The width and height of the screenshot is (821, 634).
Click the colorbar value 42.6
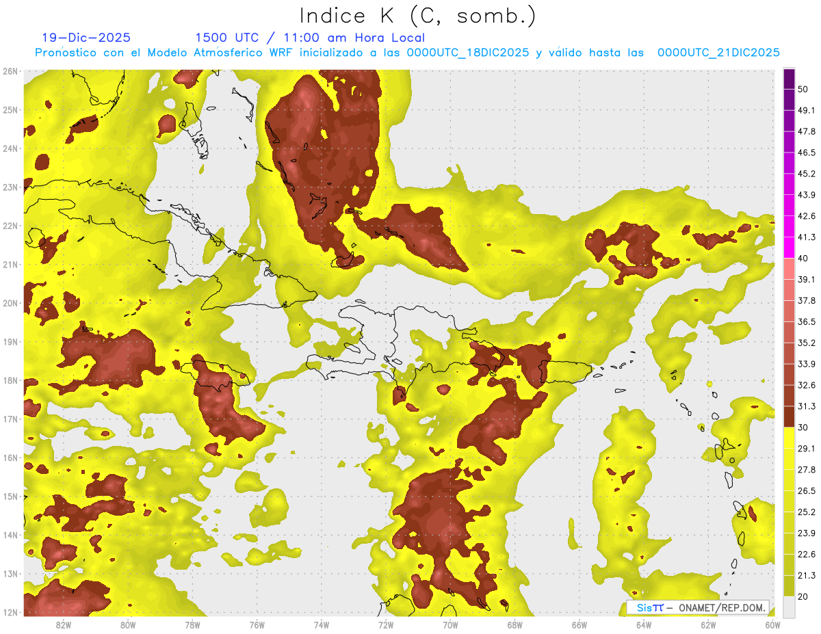click(x=806, y=216)
